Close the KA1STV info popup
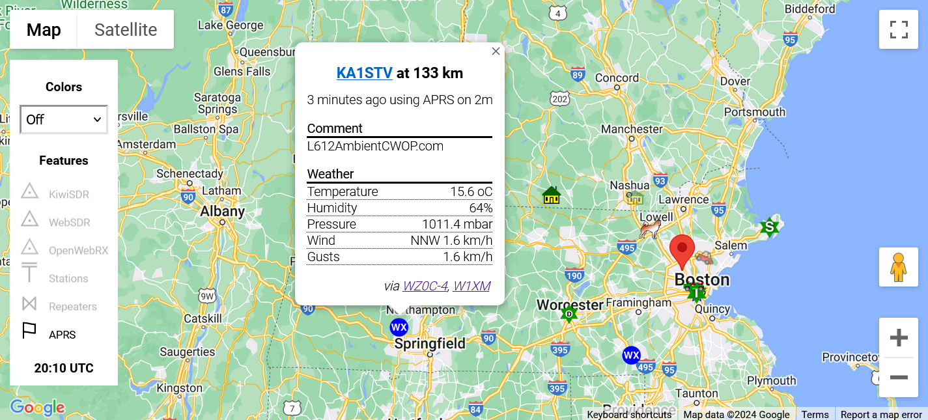Viewport: 928px width, 420px height. (x=496, y=51)
